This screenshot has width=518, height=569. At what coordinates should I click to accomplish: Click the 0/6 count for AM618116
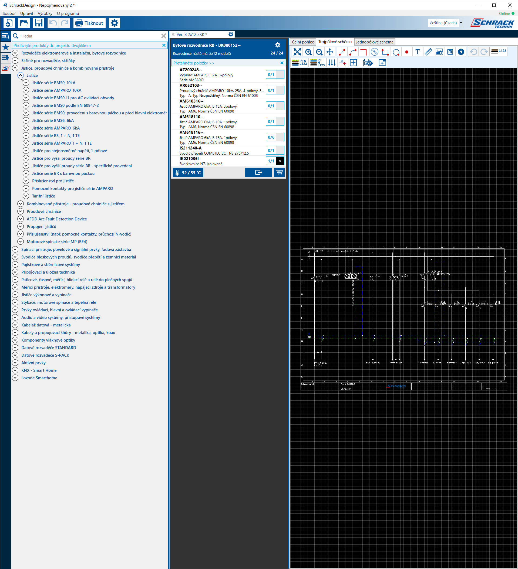point(271,137)
